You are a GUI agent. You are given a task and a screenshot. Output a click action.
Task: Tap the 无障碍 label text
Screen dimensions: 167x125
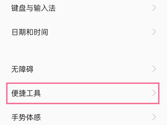click(x=22, y=69)
